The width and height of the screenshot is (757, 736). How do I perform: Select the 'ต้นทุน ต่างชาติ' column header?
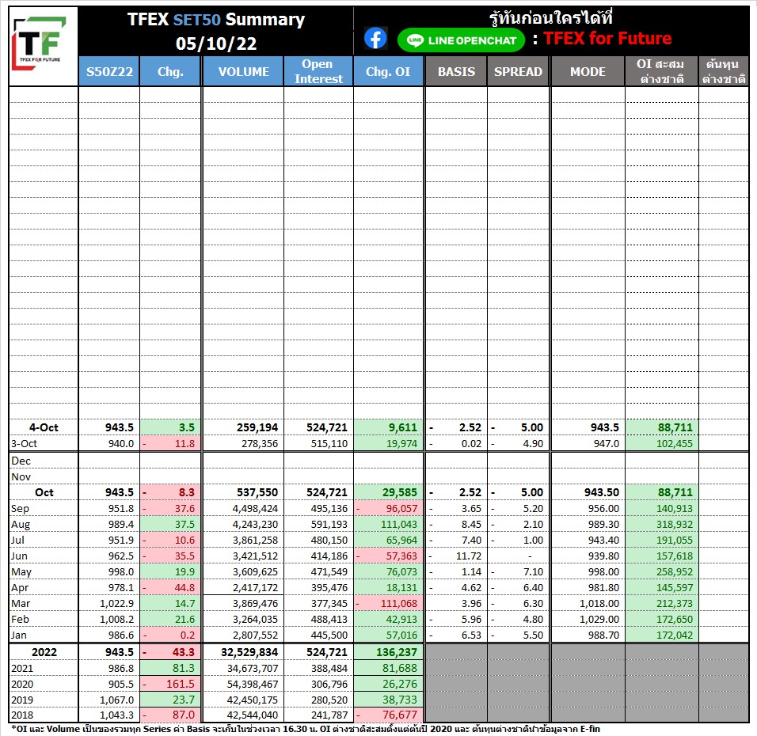coord(723,71)
